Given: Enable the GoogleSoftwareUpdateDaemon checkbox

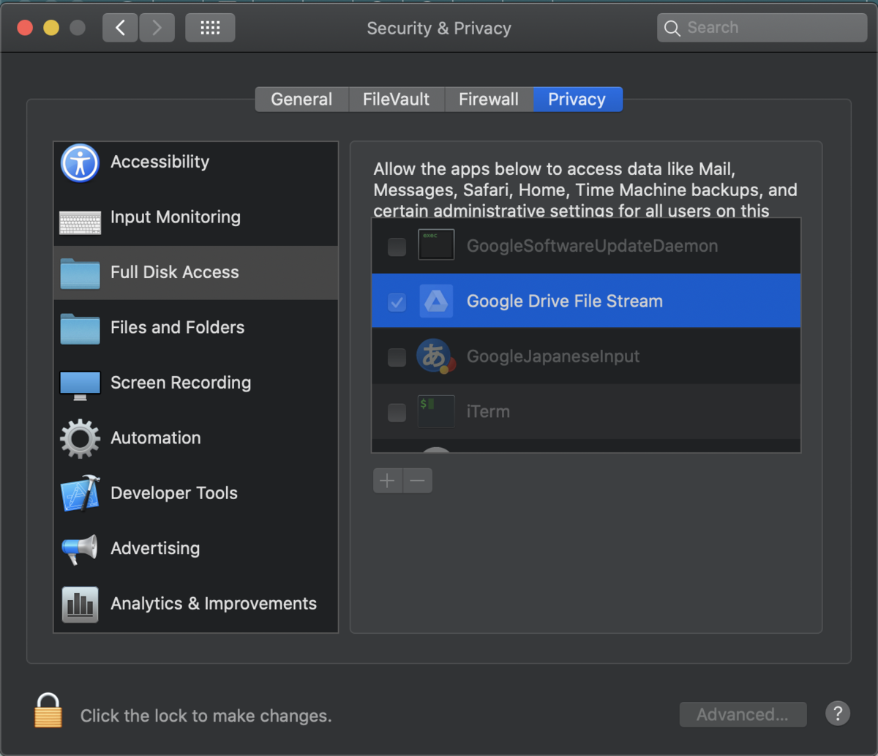Looking at the screenshot, I should [x=397, y=247].
